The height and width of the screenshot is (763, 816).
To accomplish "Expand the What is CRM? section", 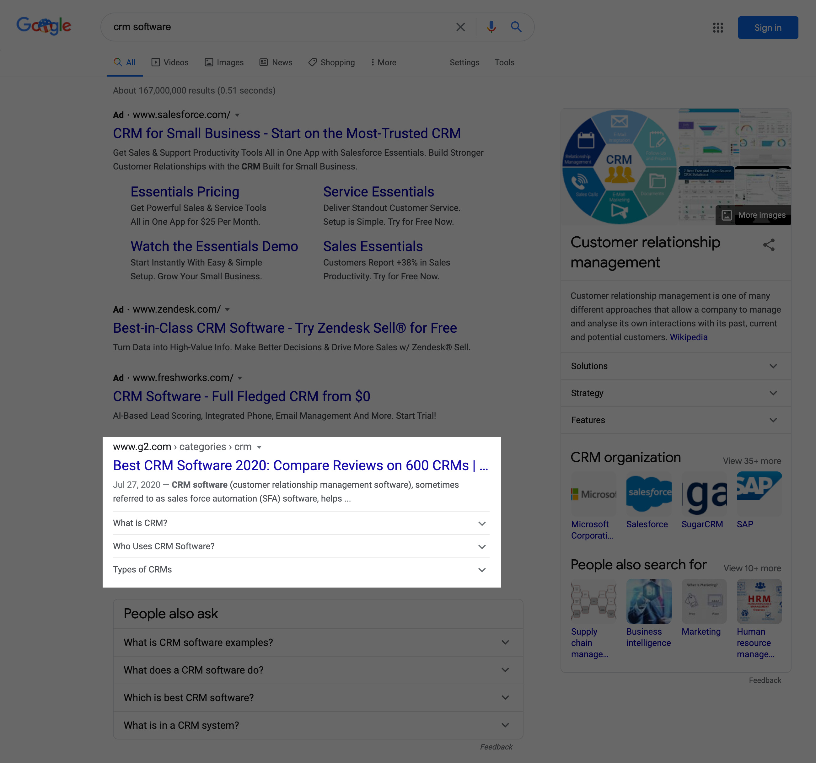I will click(301, 523).
